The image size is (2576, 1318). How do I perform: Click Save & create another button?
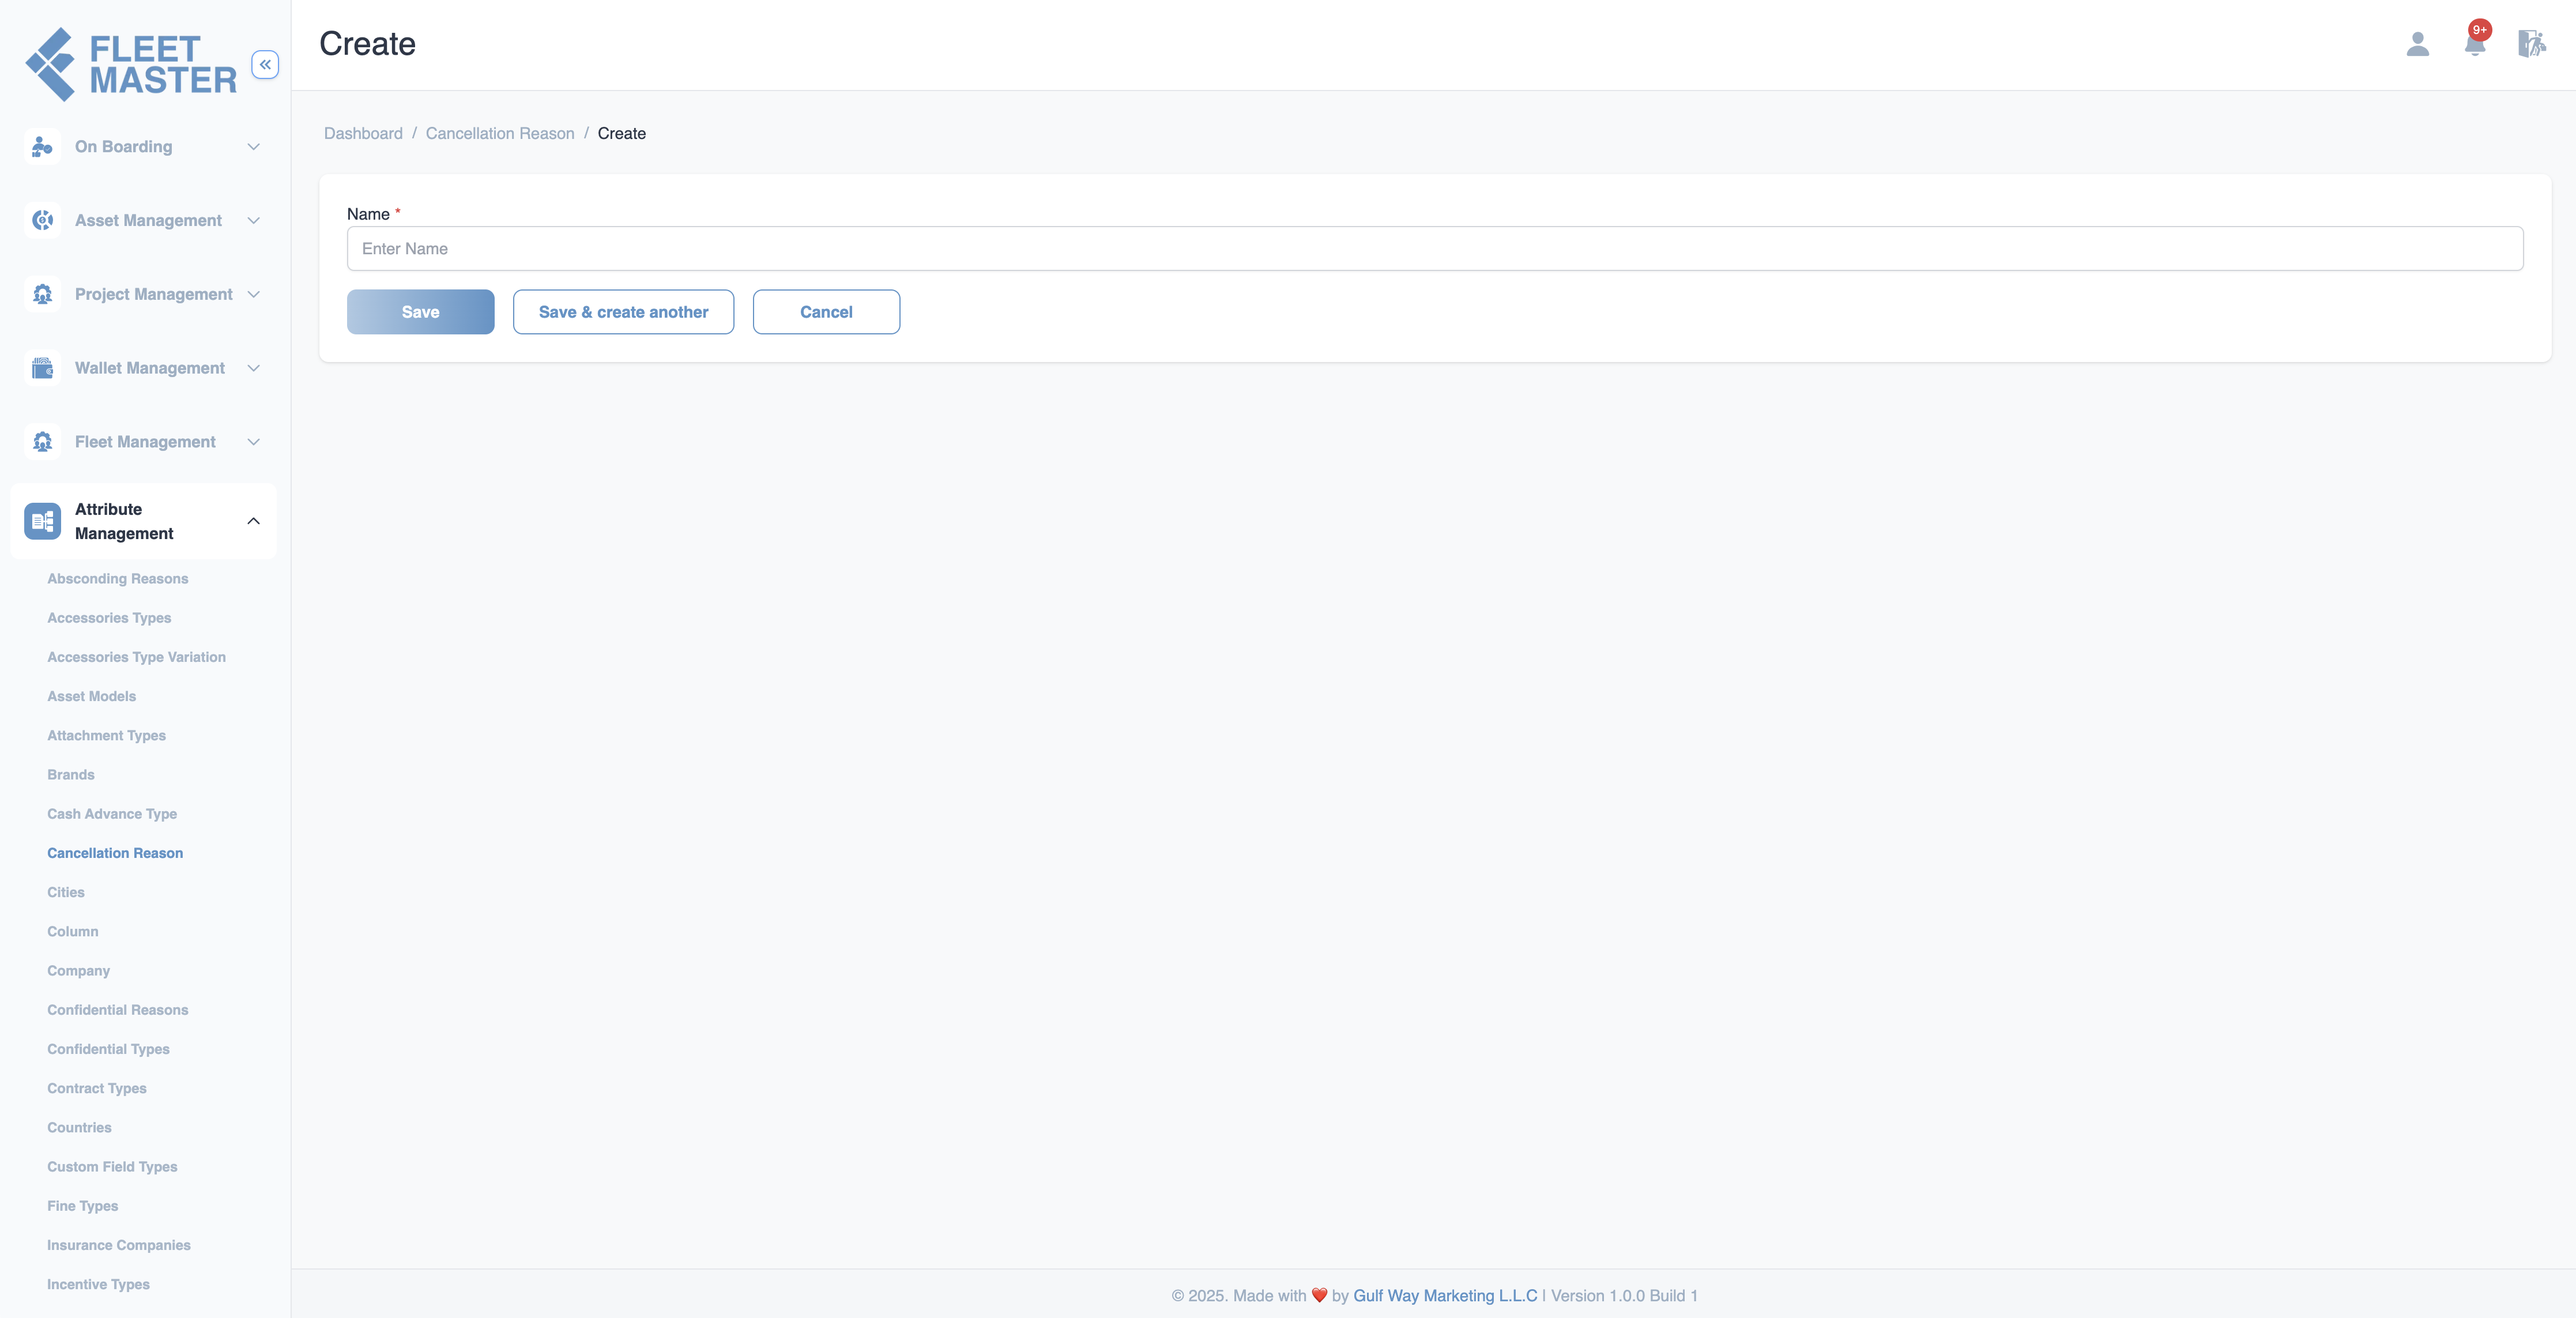tap(624, 312)
